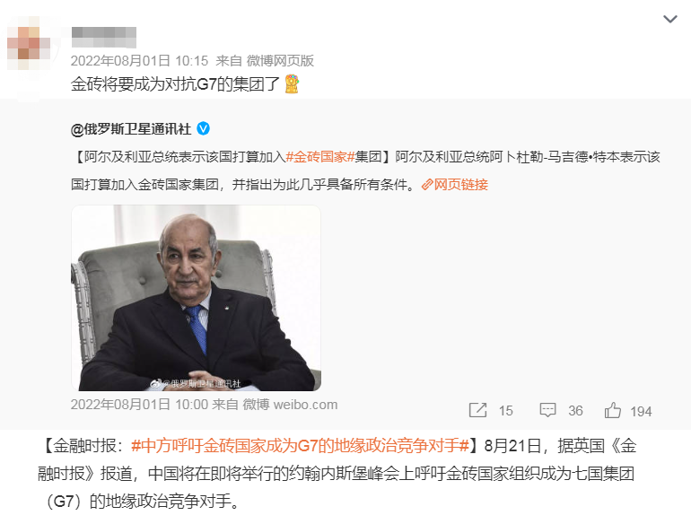Click the Weibo watermark on the photo
The width and height of the screenshot is (691, 524).
click(x=196, y=383)
